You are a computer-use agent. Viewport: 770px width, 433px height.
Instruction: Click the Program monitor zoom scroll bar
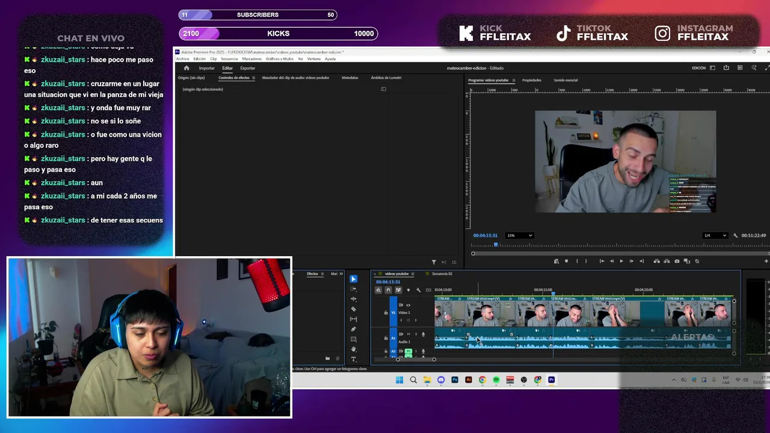(621, 253)
